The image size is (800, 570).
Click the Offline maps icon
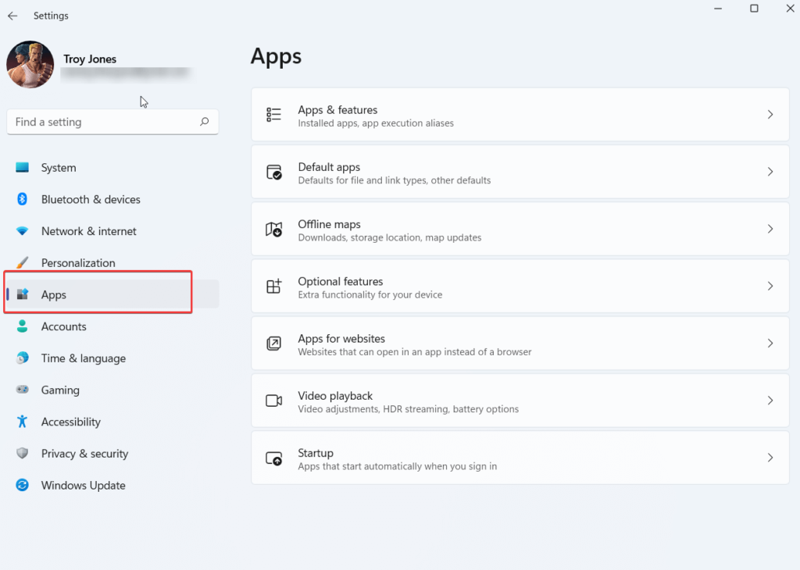pyautogui.click(x=274, y=229)
